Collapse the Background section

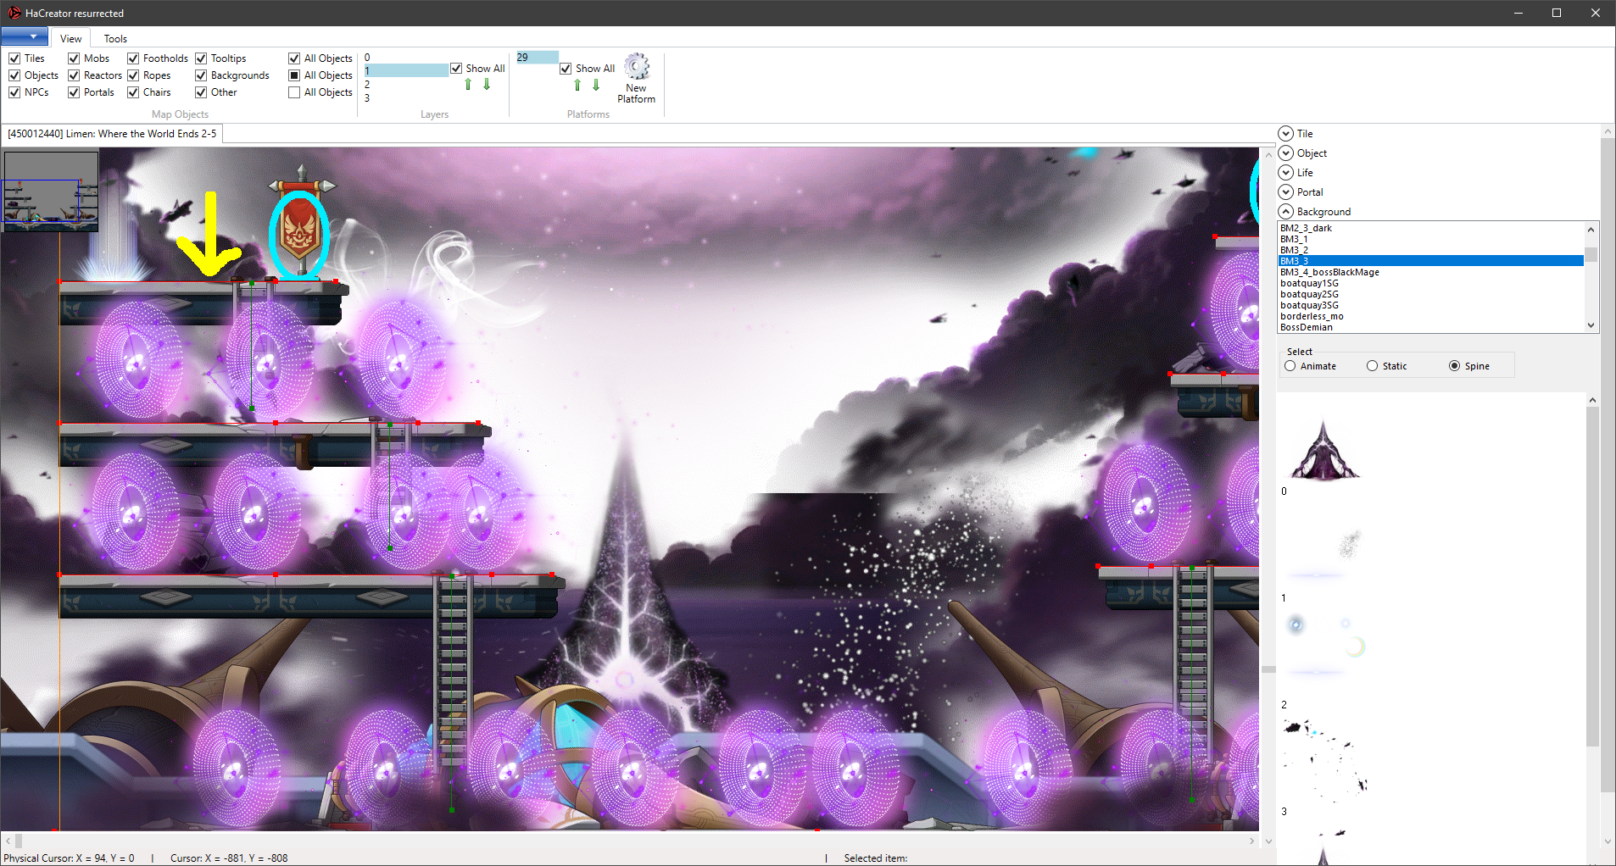click(x=1287, y=211)
